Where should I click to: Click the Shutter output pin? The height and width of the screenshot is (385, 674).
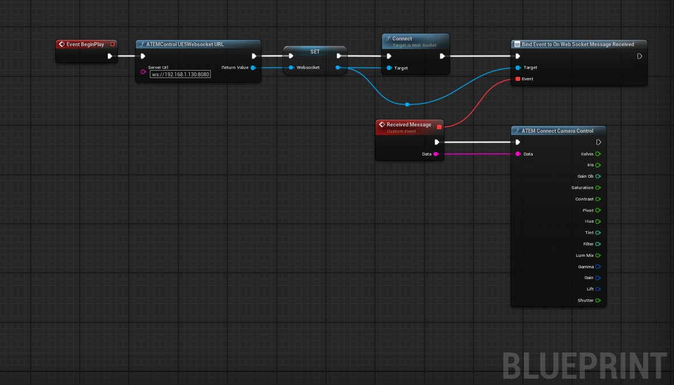tap(598, 300)
